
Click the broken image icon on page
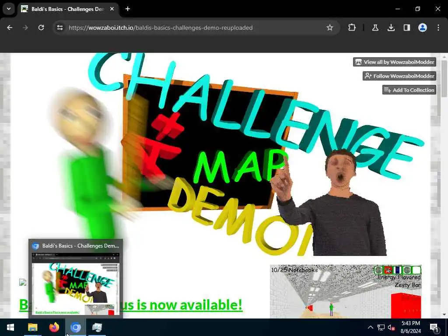(23, 282)
